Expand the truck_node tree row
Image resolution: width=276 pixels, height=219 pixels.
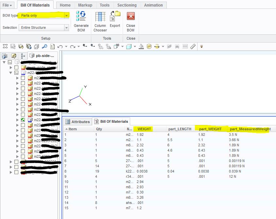[11, 67]
